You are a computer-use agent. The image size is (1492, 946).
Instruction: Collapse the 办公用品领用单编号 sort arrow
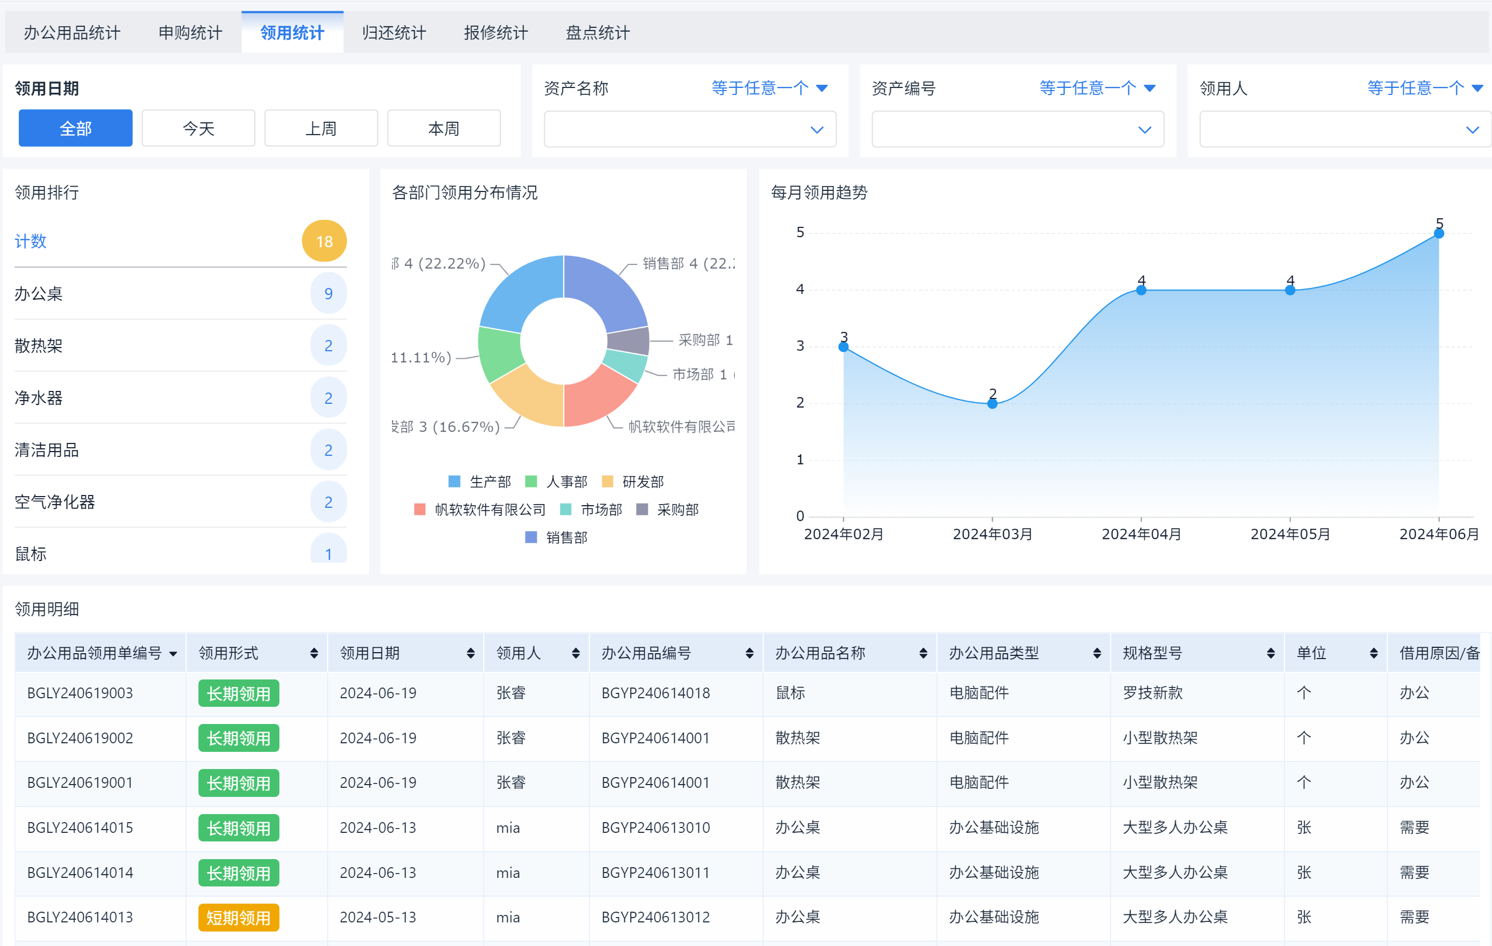coord(173,653)
